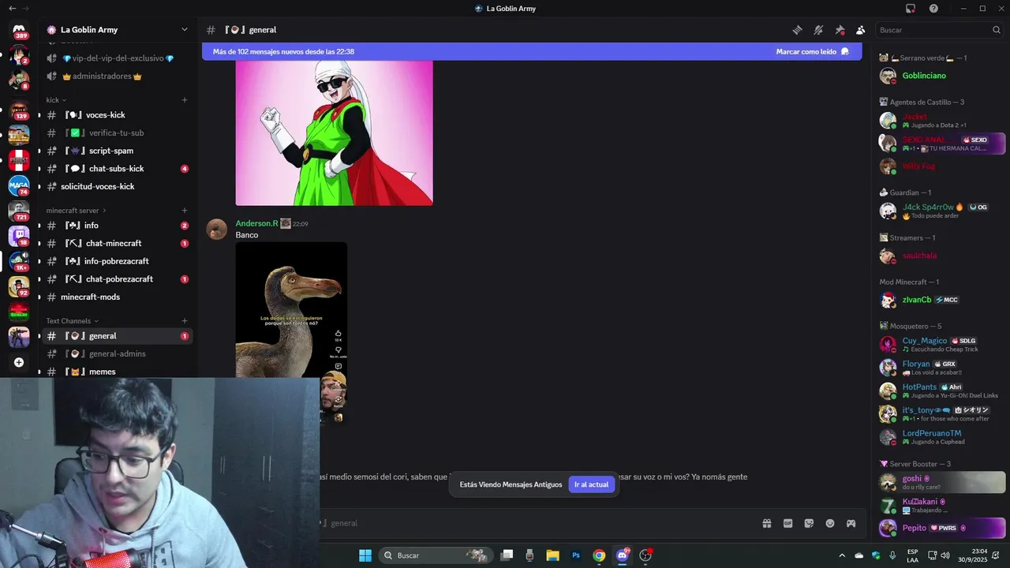The height and width of the screenshot is (568, 1010).
Task: Click the add a server plus icon
Action: coord(19,362)
